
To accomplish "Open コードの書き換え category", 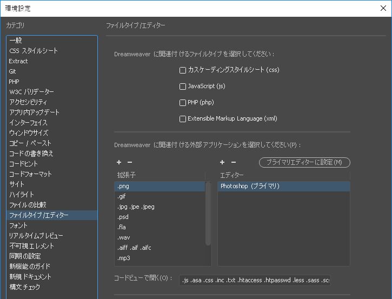I will (x=52, y=153).
